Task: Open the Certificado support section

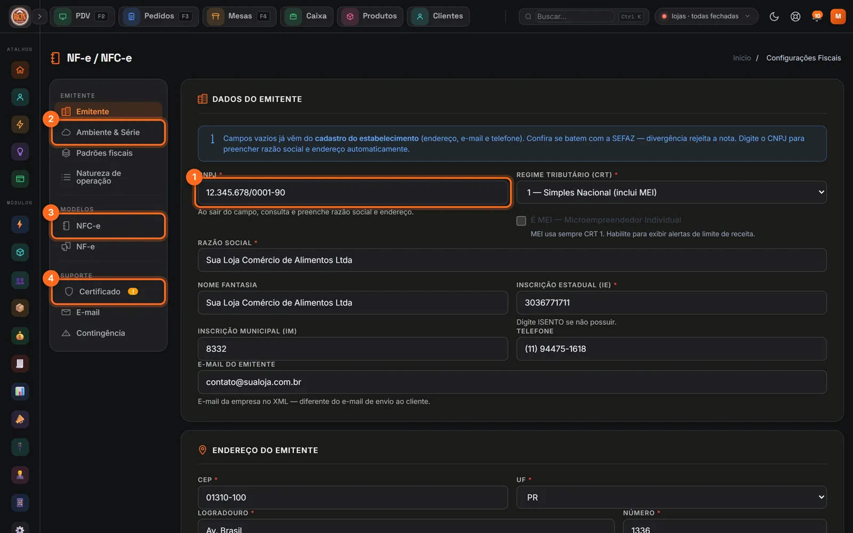Action: pos(108,292)
